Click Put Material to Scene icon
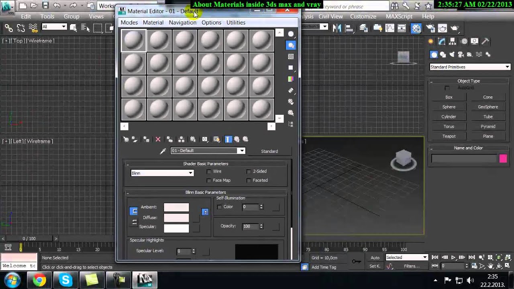514x289 pixels. pyautogui.click(x=135, y=139)
